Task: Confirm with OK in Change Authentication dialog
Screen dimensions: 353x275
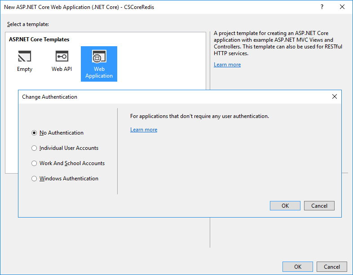Action: [285, 206]
